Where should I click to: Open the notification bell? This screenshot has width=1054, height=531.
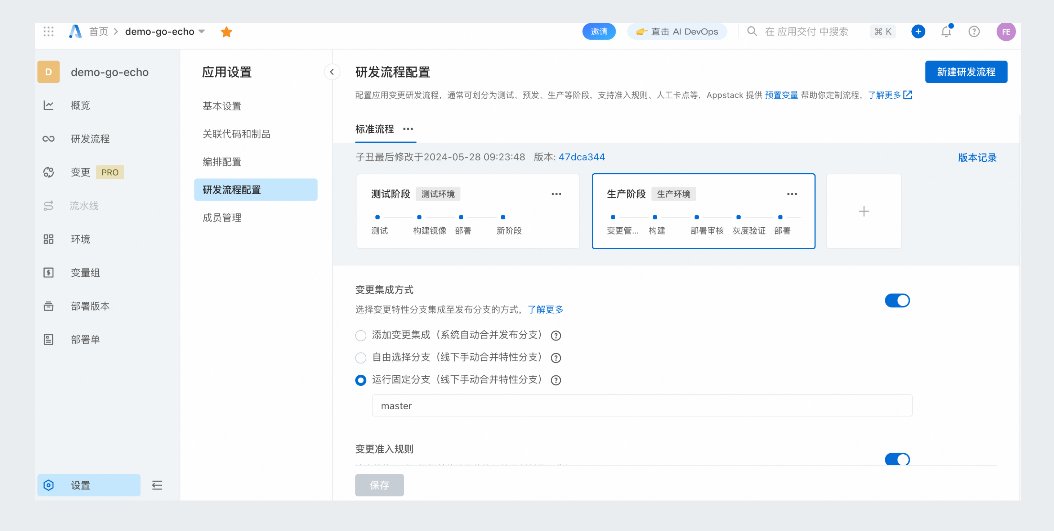[946, 31]
